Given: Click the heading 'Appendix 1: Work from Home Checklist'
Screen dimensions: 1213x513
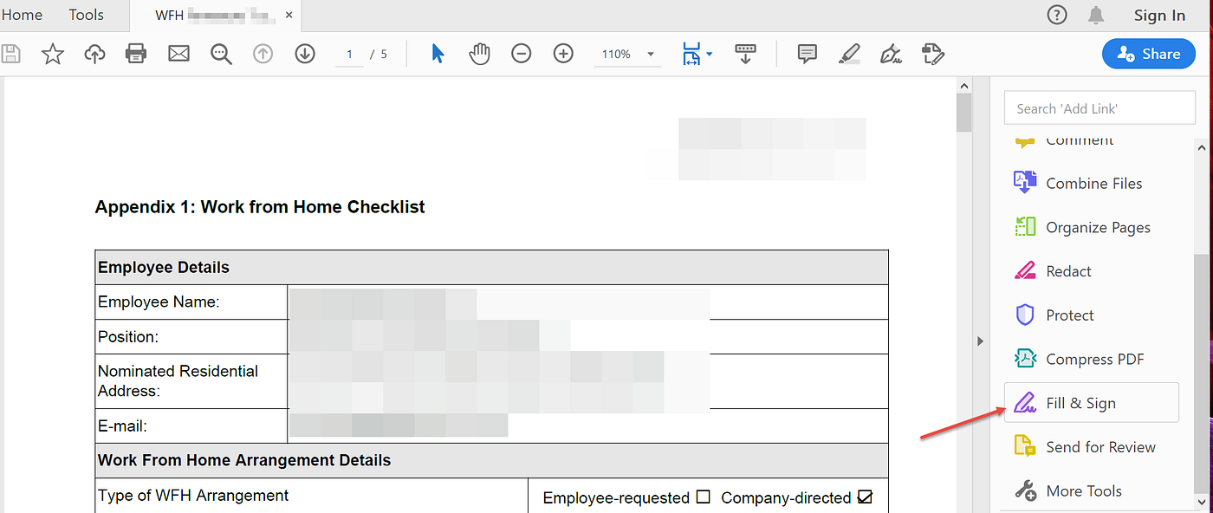Looking at the screenshot, I should (x=260, y=207).
